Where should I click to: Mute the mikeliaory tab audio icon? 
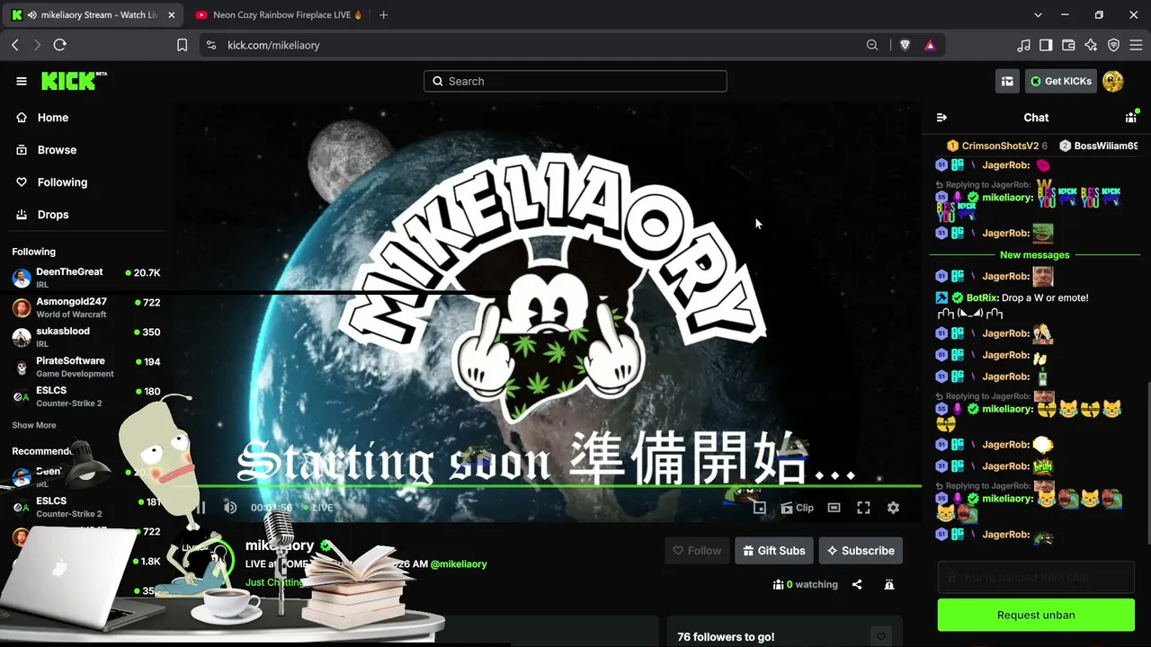coord(32,15)
